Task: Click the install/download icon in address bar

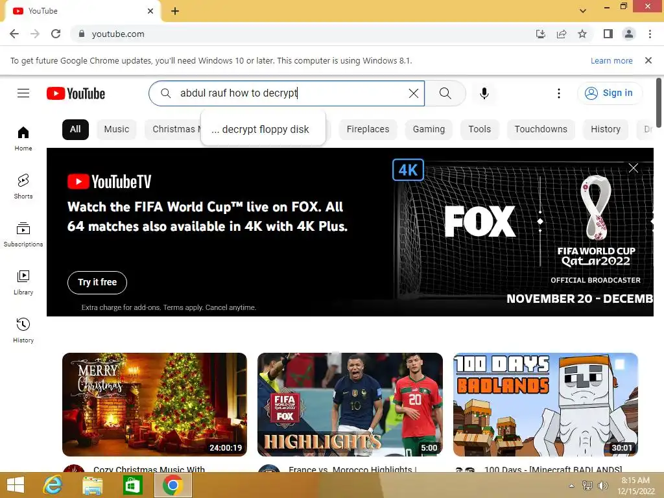Action: 541,34
